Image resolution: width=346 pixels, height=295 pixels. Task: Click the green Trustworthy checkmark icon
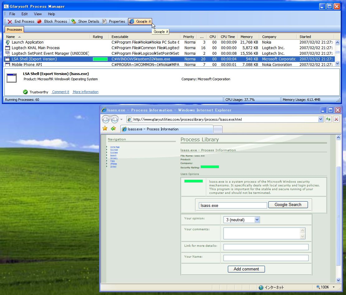click(x=25, y=92)
